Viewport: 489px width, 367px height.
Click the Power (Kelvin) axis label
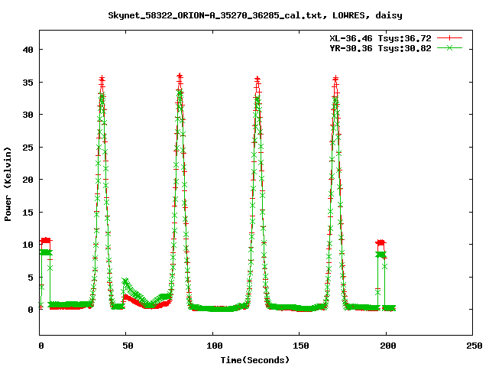[8, 184]
